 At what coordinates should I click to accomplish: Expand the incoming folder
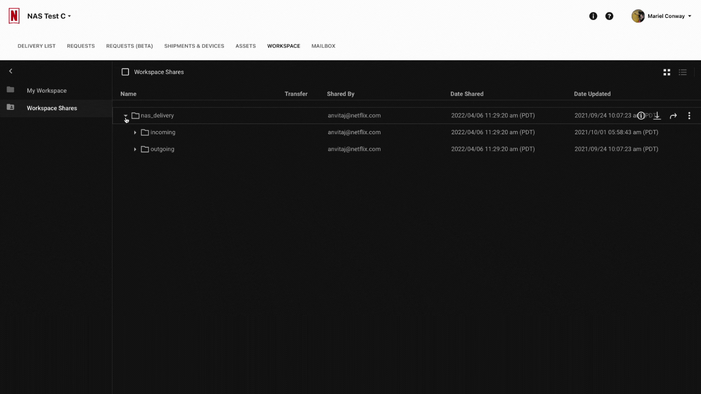(135, 132)
